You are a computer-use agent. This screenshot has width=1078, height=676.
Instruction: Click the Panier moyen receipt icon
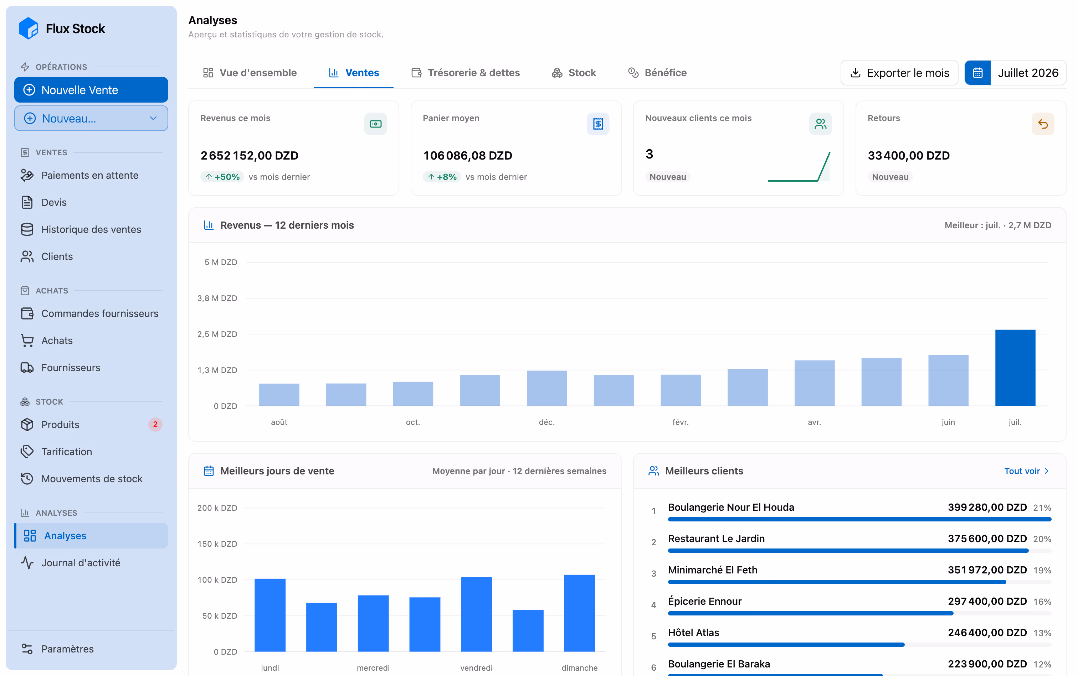tap(598, 124)
